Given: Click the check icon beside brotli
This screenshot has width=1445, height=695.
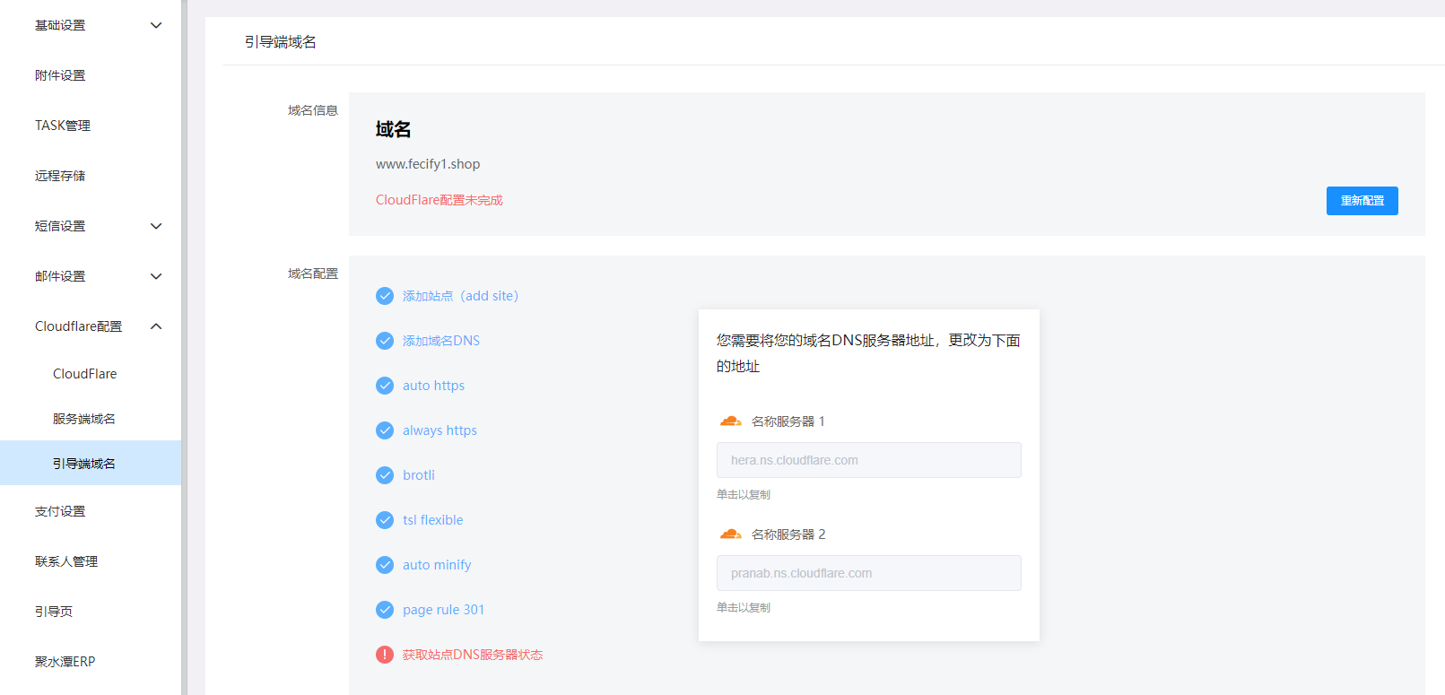Looking at the screenshot, I should [x=385, y=475].
